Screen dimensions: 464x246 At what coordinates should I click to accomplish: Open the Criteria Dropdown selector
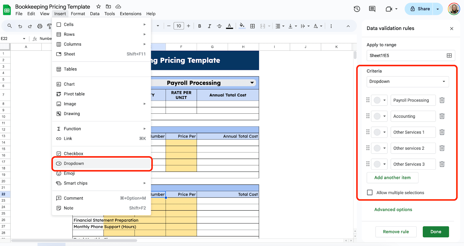point(407,82)
